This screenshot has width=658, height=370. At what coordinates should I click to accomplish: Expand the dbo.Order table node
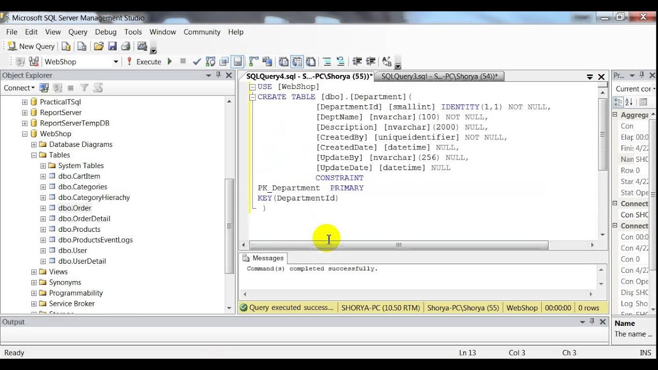43,208
